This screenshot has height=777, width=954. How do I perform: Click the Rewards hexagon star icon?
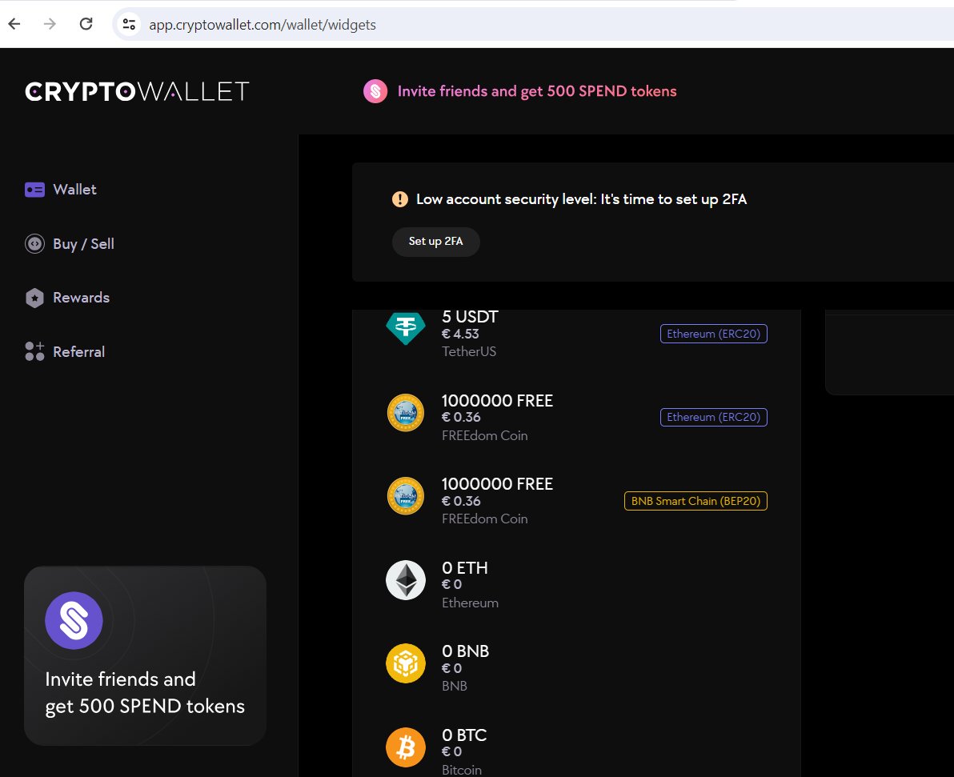(34, 298)
